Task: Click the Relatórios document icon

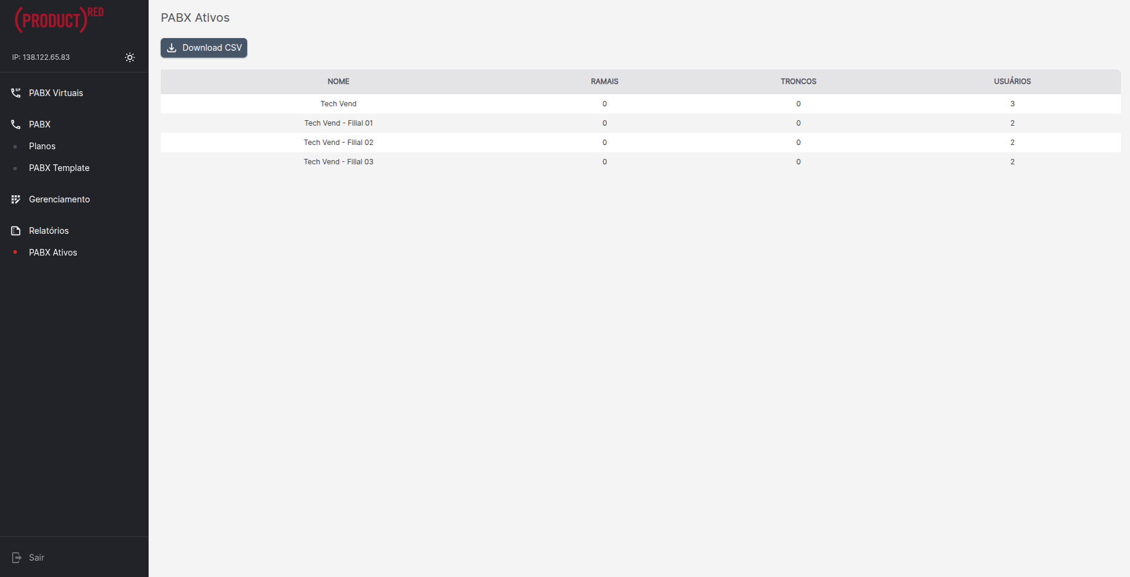Action: pyautogui.click(x=16, y=231)
